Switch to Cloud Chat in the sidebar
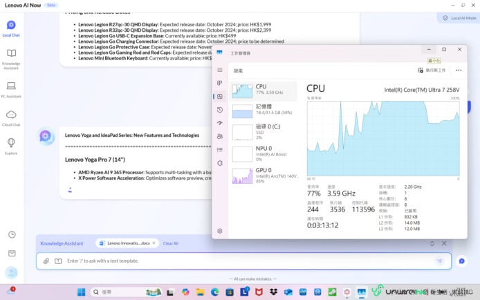 coord(11,118)
